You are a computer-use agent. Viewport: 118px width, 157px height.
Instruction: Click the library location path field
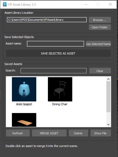[x=47, y=20]
